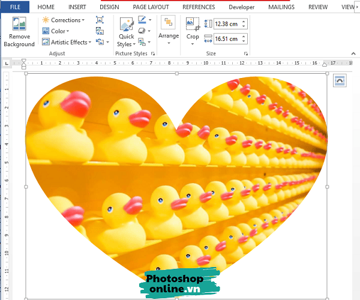
Task: Click the Crop tool icon
Action: pyautogui.click(x=193, y=24)
